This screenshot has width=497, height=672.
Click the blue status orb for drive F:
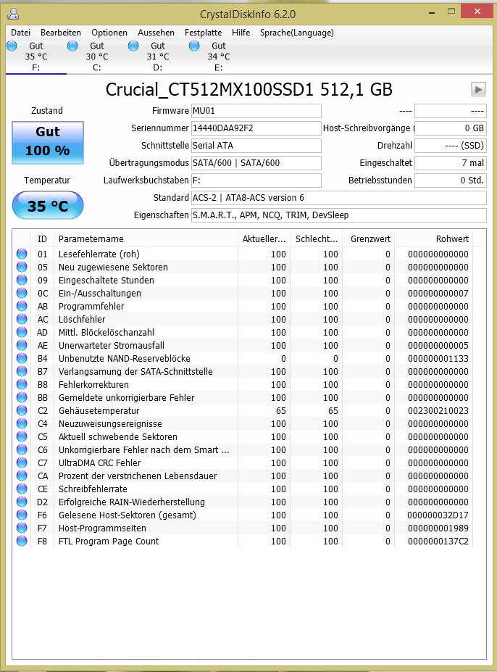pos(12,46)
